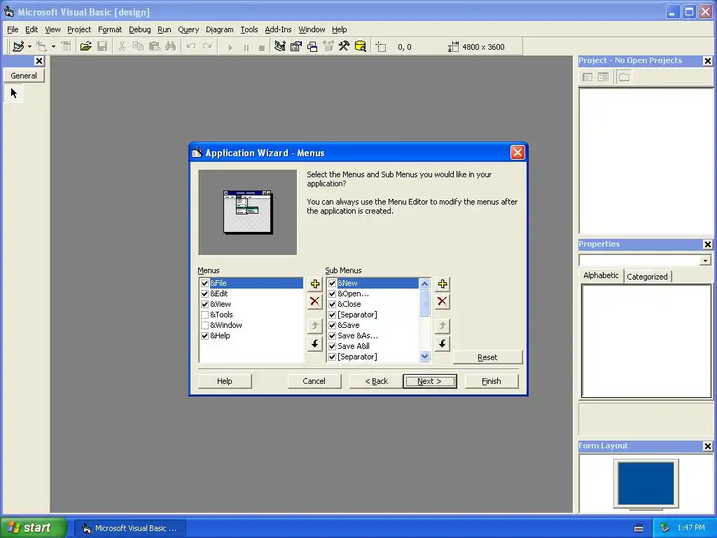Open the Format menu

pyautogui.click(x=110, y=29)
